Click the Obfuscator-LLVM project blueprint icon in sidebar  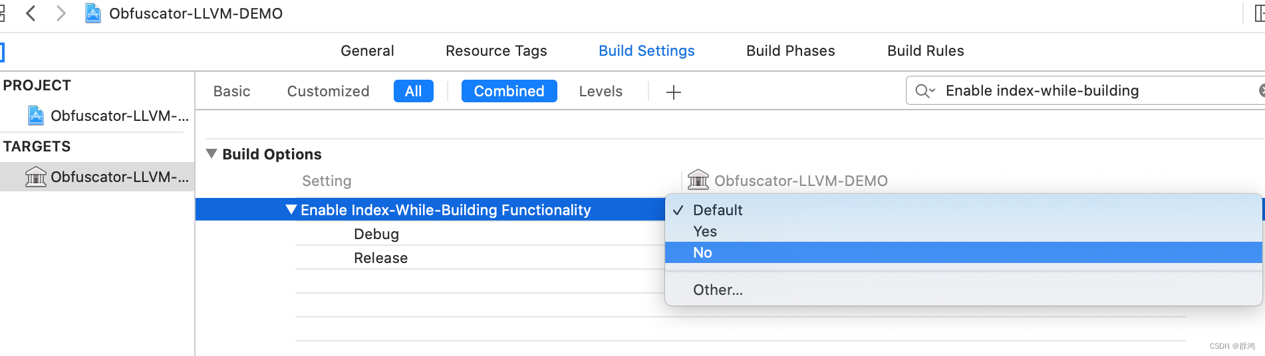[x=36, y=116]
